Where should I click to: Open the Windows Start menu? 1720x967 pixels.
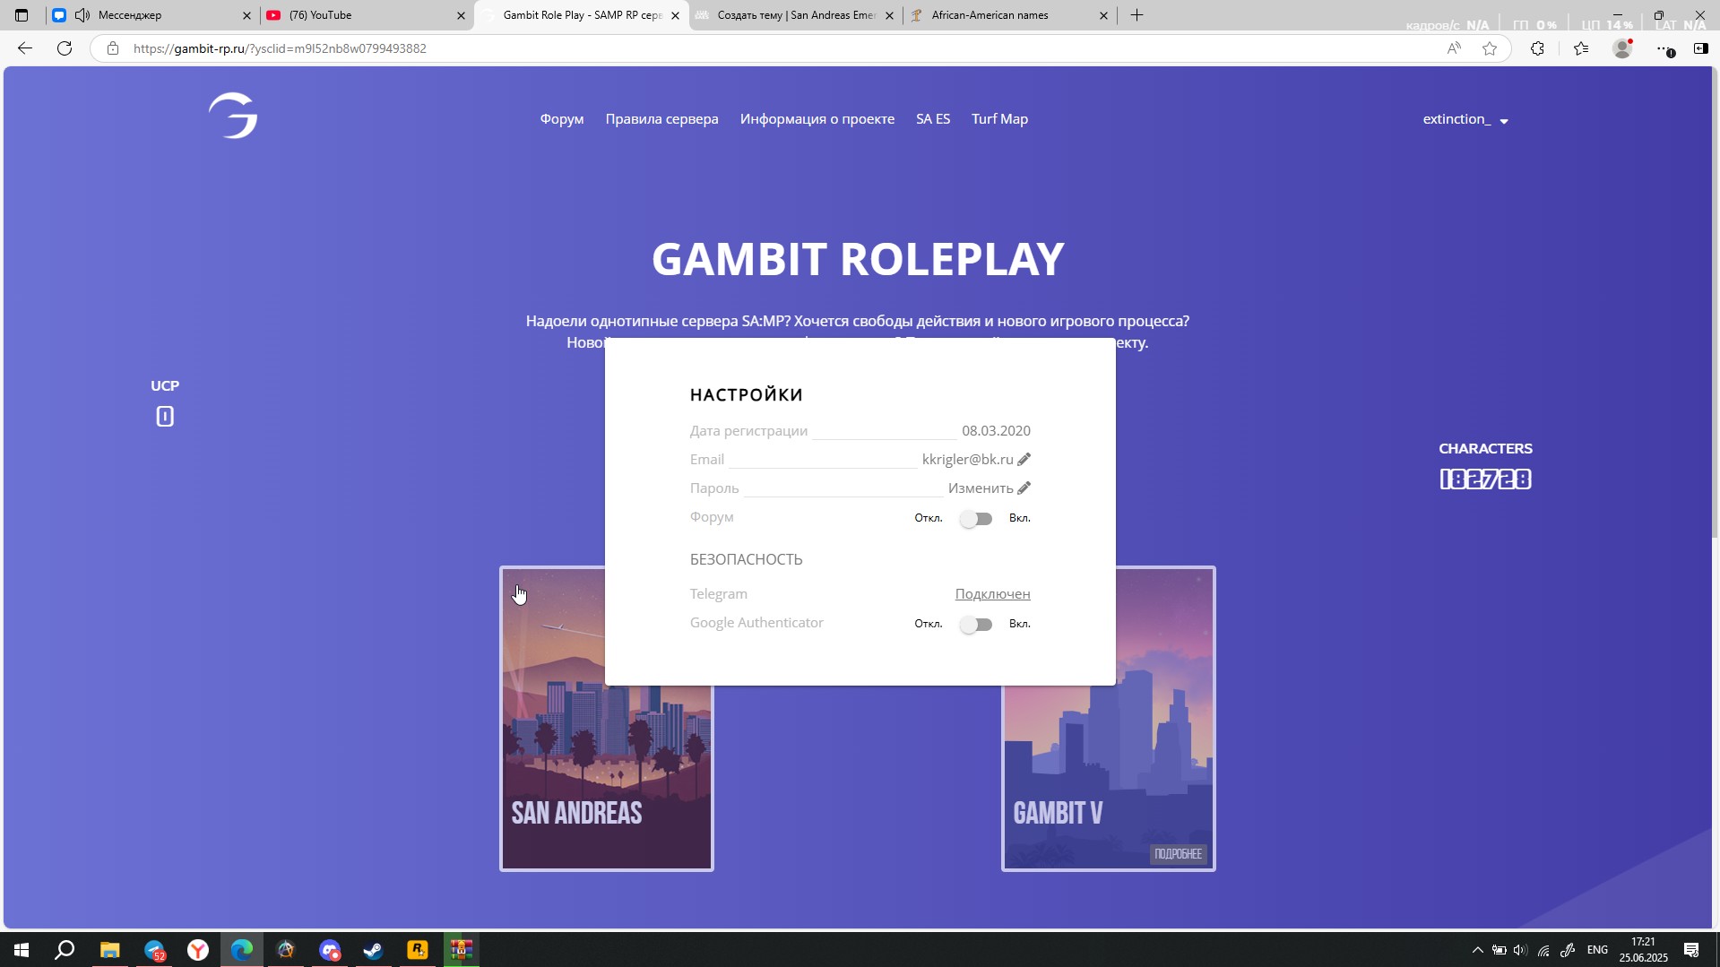pos(22,950)
